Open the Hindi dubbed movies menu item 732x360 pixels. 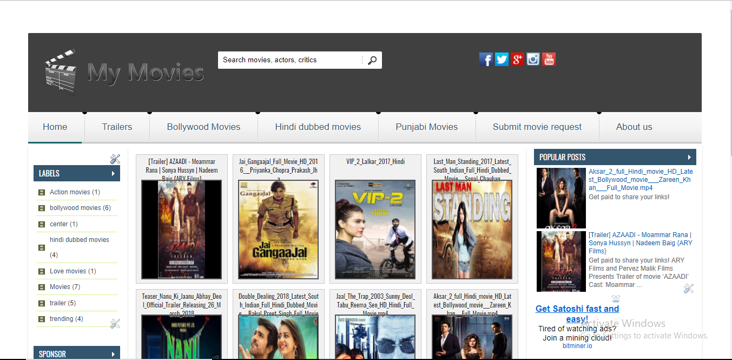pos(318,127)
